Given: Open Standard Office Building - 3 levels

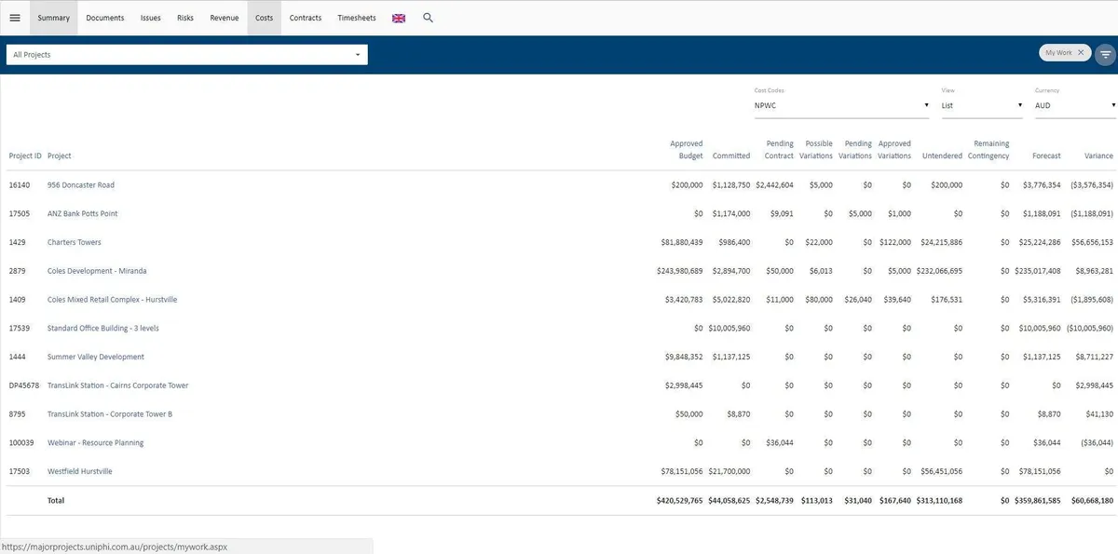Looking at the screenshot, I should pos(103,329).
